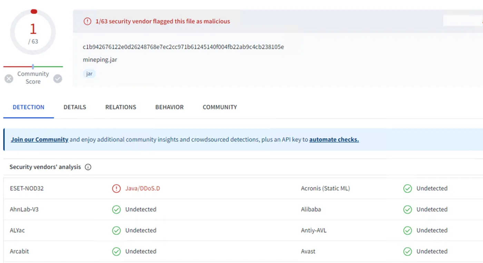Click the community score checkmark upvote icon

click(x=58, y=79)
